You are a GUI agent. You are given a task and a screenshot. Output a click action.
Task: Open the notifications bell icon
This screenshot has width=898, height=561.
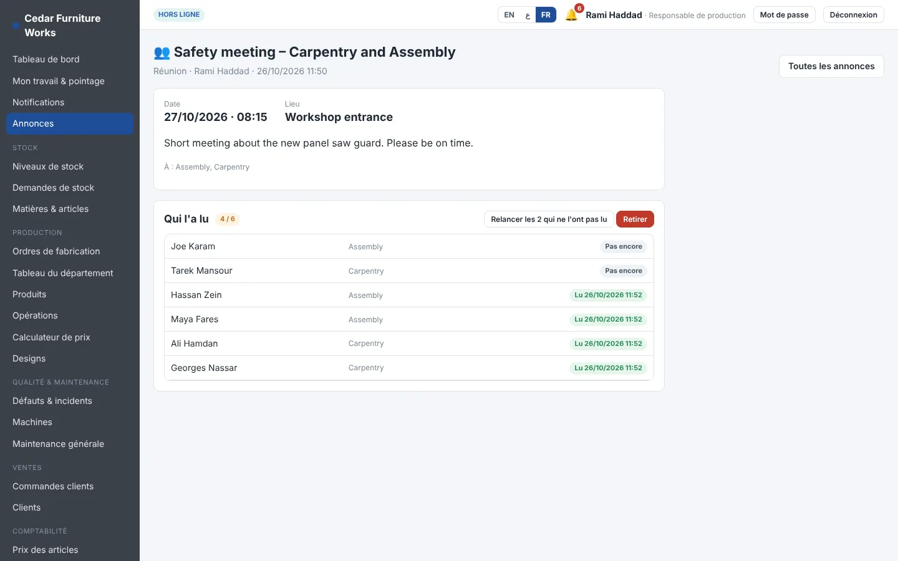tap(571, 15)
